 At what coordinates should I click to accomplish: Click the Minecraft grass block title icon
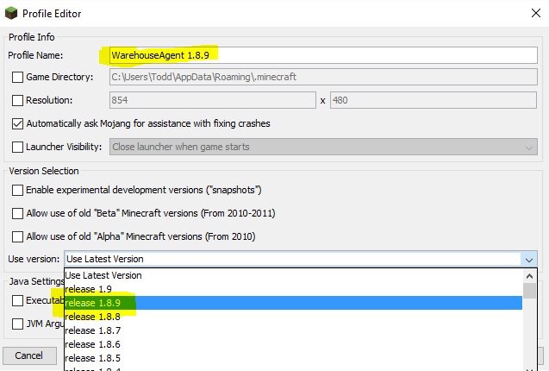pyautogui.click(x=11, y=12)
